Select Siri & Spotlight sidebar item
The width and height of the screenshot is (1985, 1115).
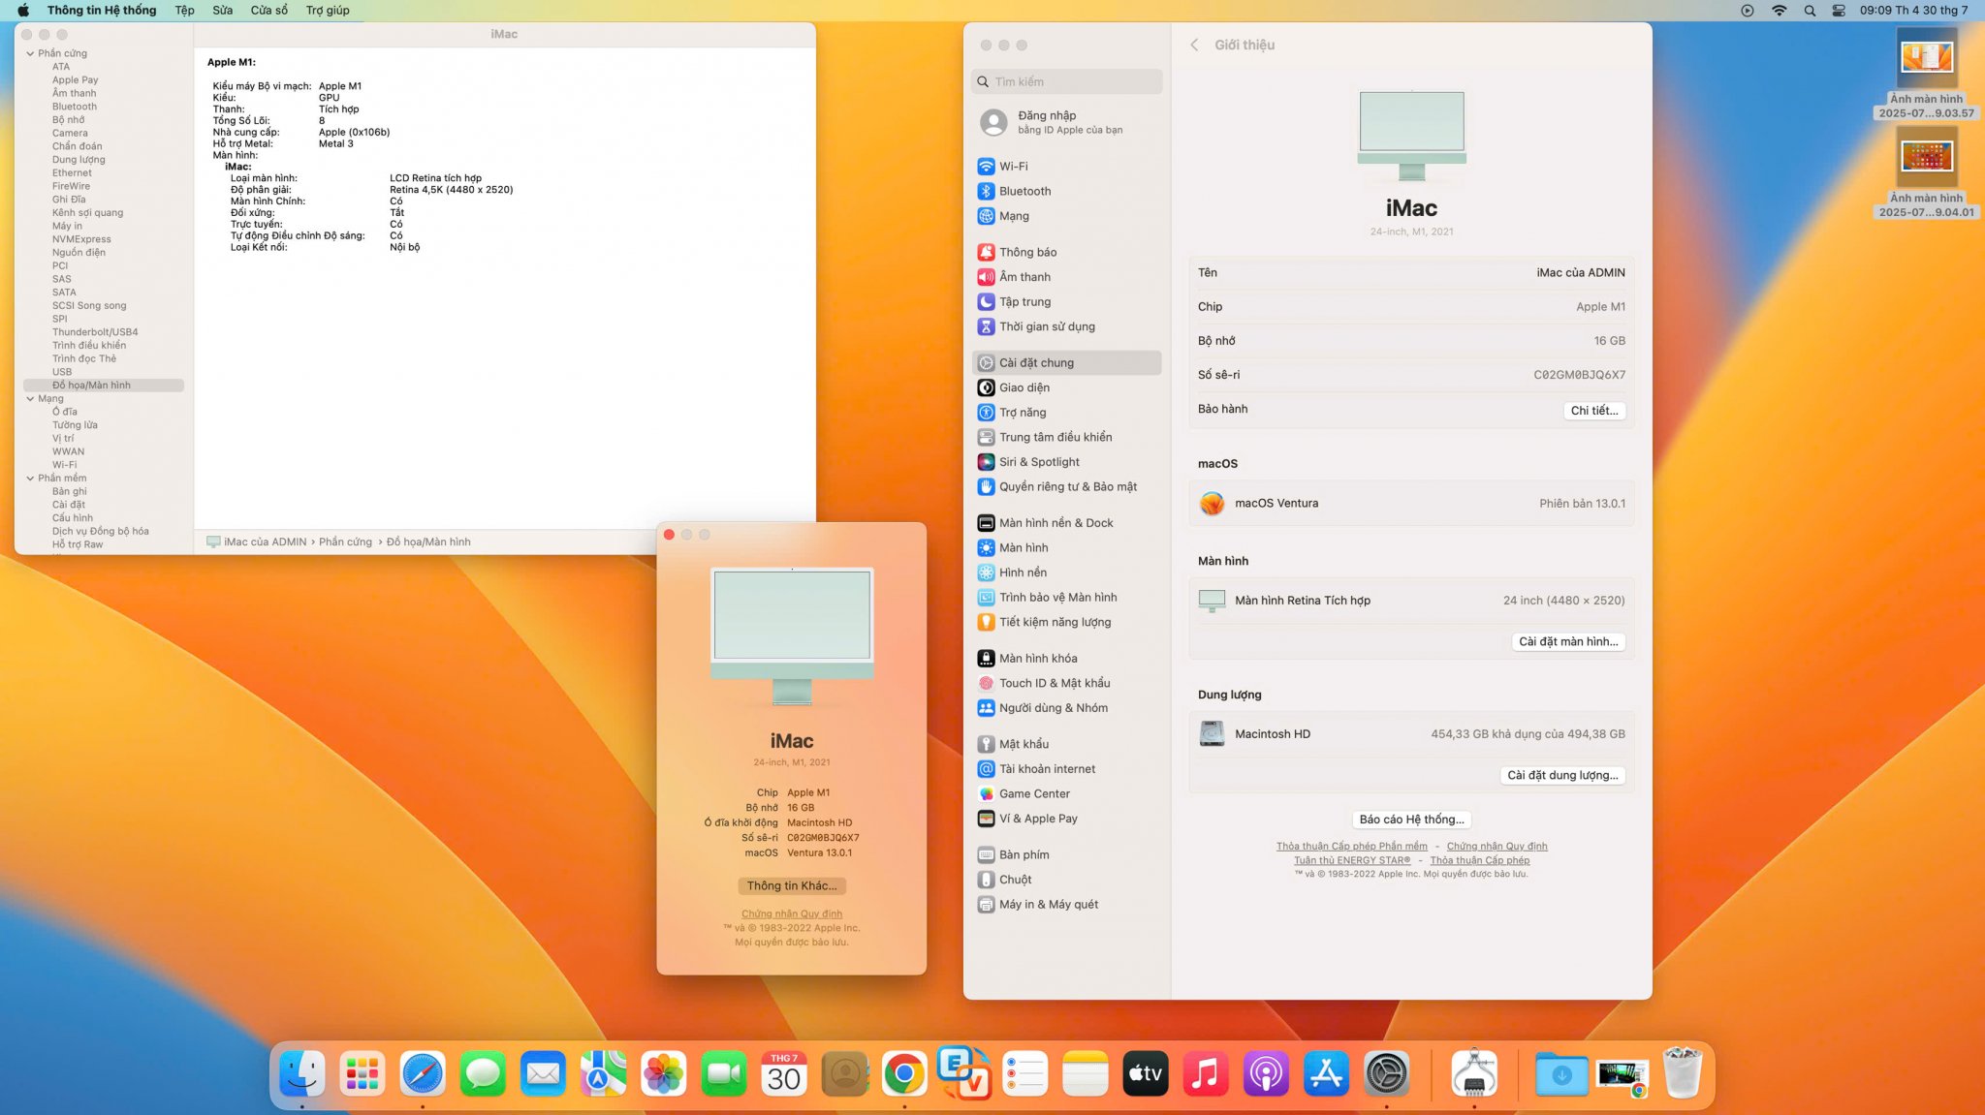[1039, 462]
